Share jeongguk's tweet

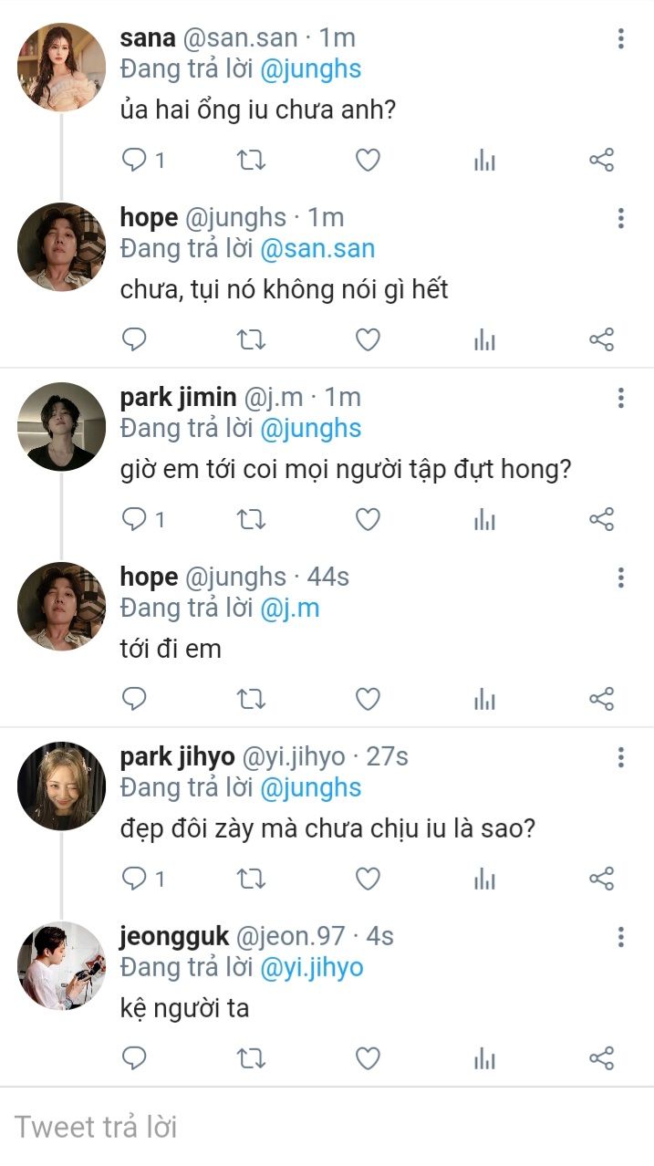point(601,1058)
